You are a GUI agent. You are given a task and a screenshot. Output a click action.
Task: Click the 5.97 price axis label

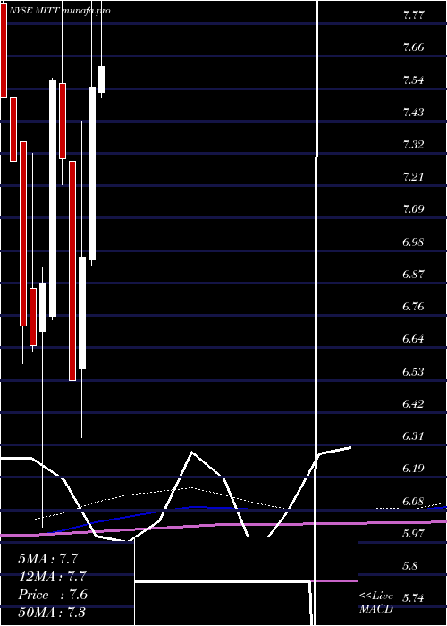[413, 533]
